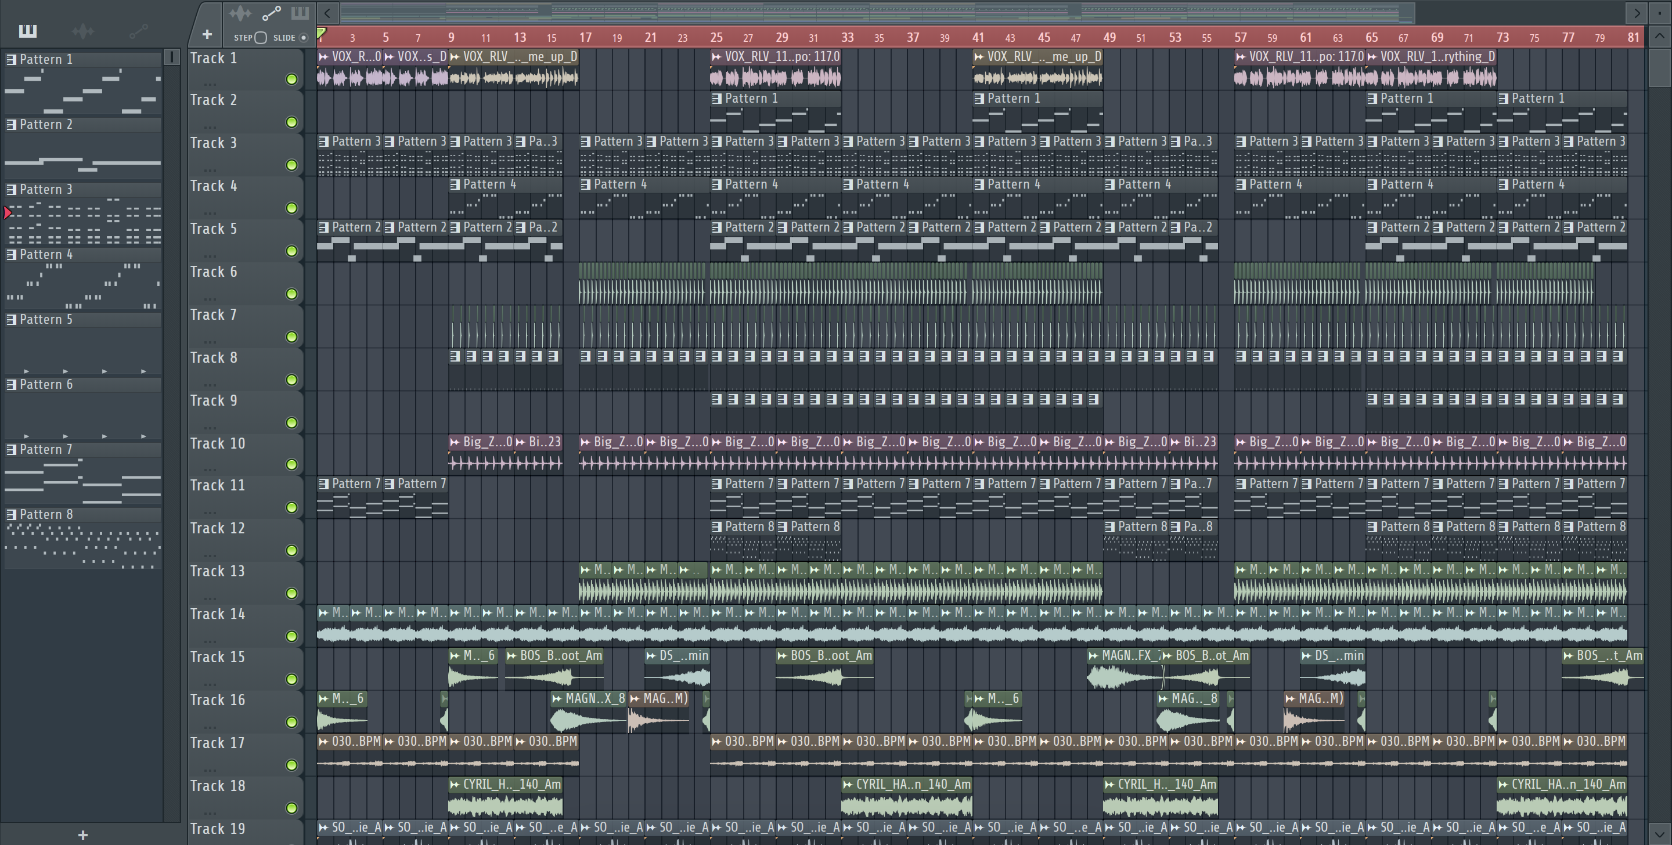Image resolution: width=1672 pixels, height=845 pixels.
Task: Click the playlist overview minimap scrollbar
Action: pos(877,13)
